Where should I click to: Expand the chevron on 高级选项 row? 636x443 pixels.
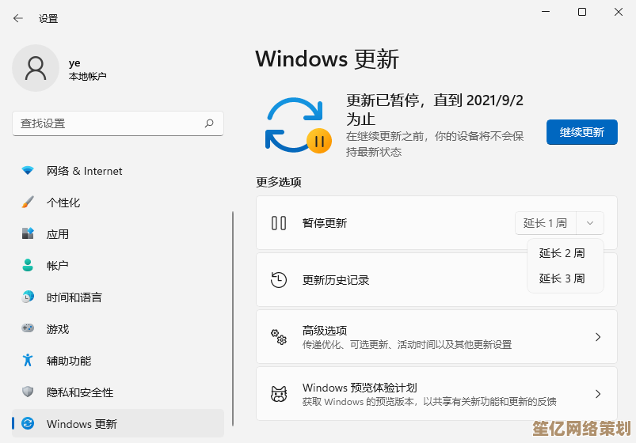point(597,337)
